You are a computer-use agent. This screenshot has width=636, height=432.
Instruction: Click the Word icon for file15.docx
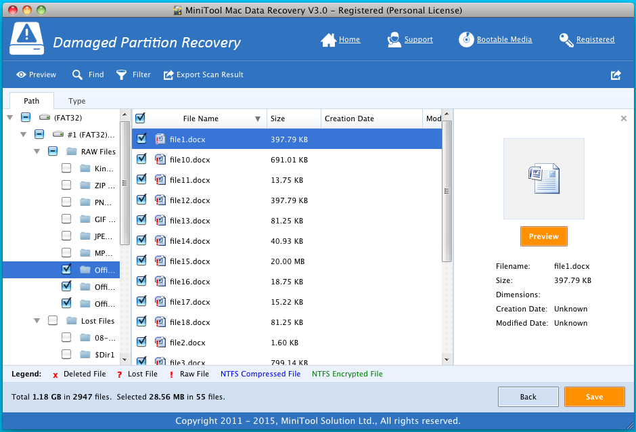coord(160,261)
